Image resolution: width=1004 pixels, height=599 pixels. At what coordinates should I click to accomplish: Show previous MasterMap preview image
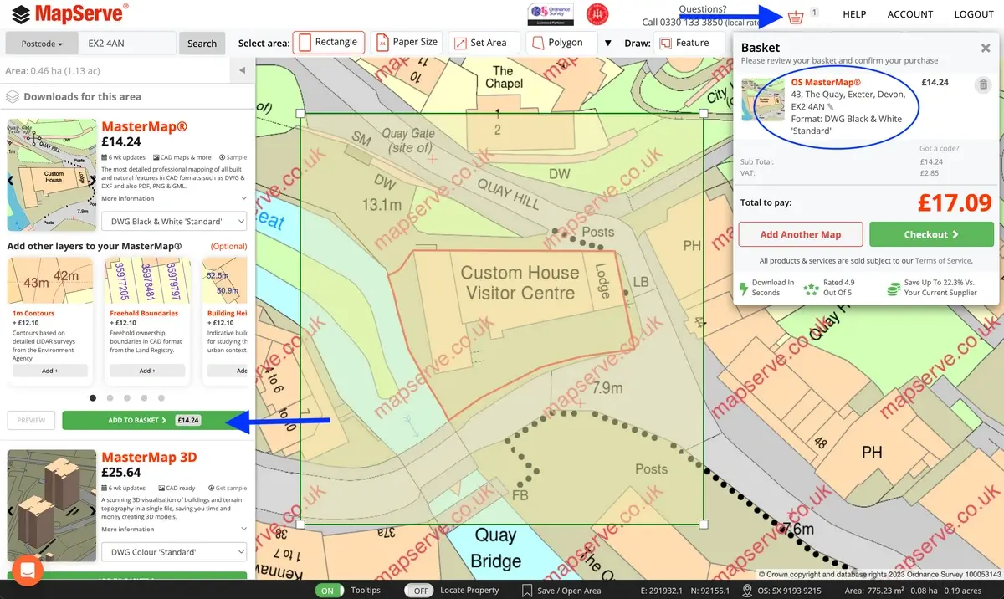click(11, 179)
